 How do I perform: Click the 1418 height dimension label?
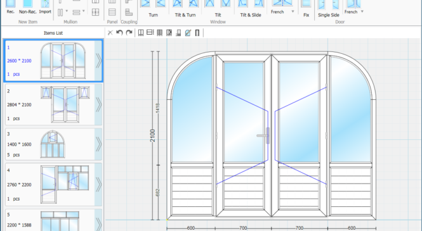(158, 108)
